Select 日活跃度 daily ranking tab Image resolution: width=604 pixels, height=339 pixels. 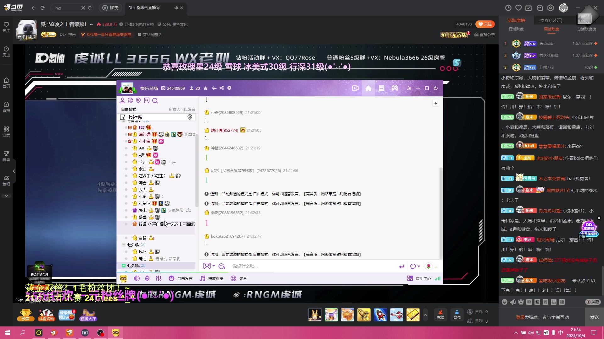(x=516, y=29)
